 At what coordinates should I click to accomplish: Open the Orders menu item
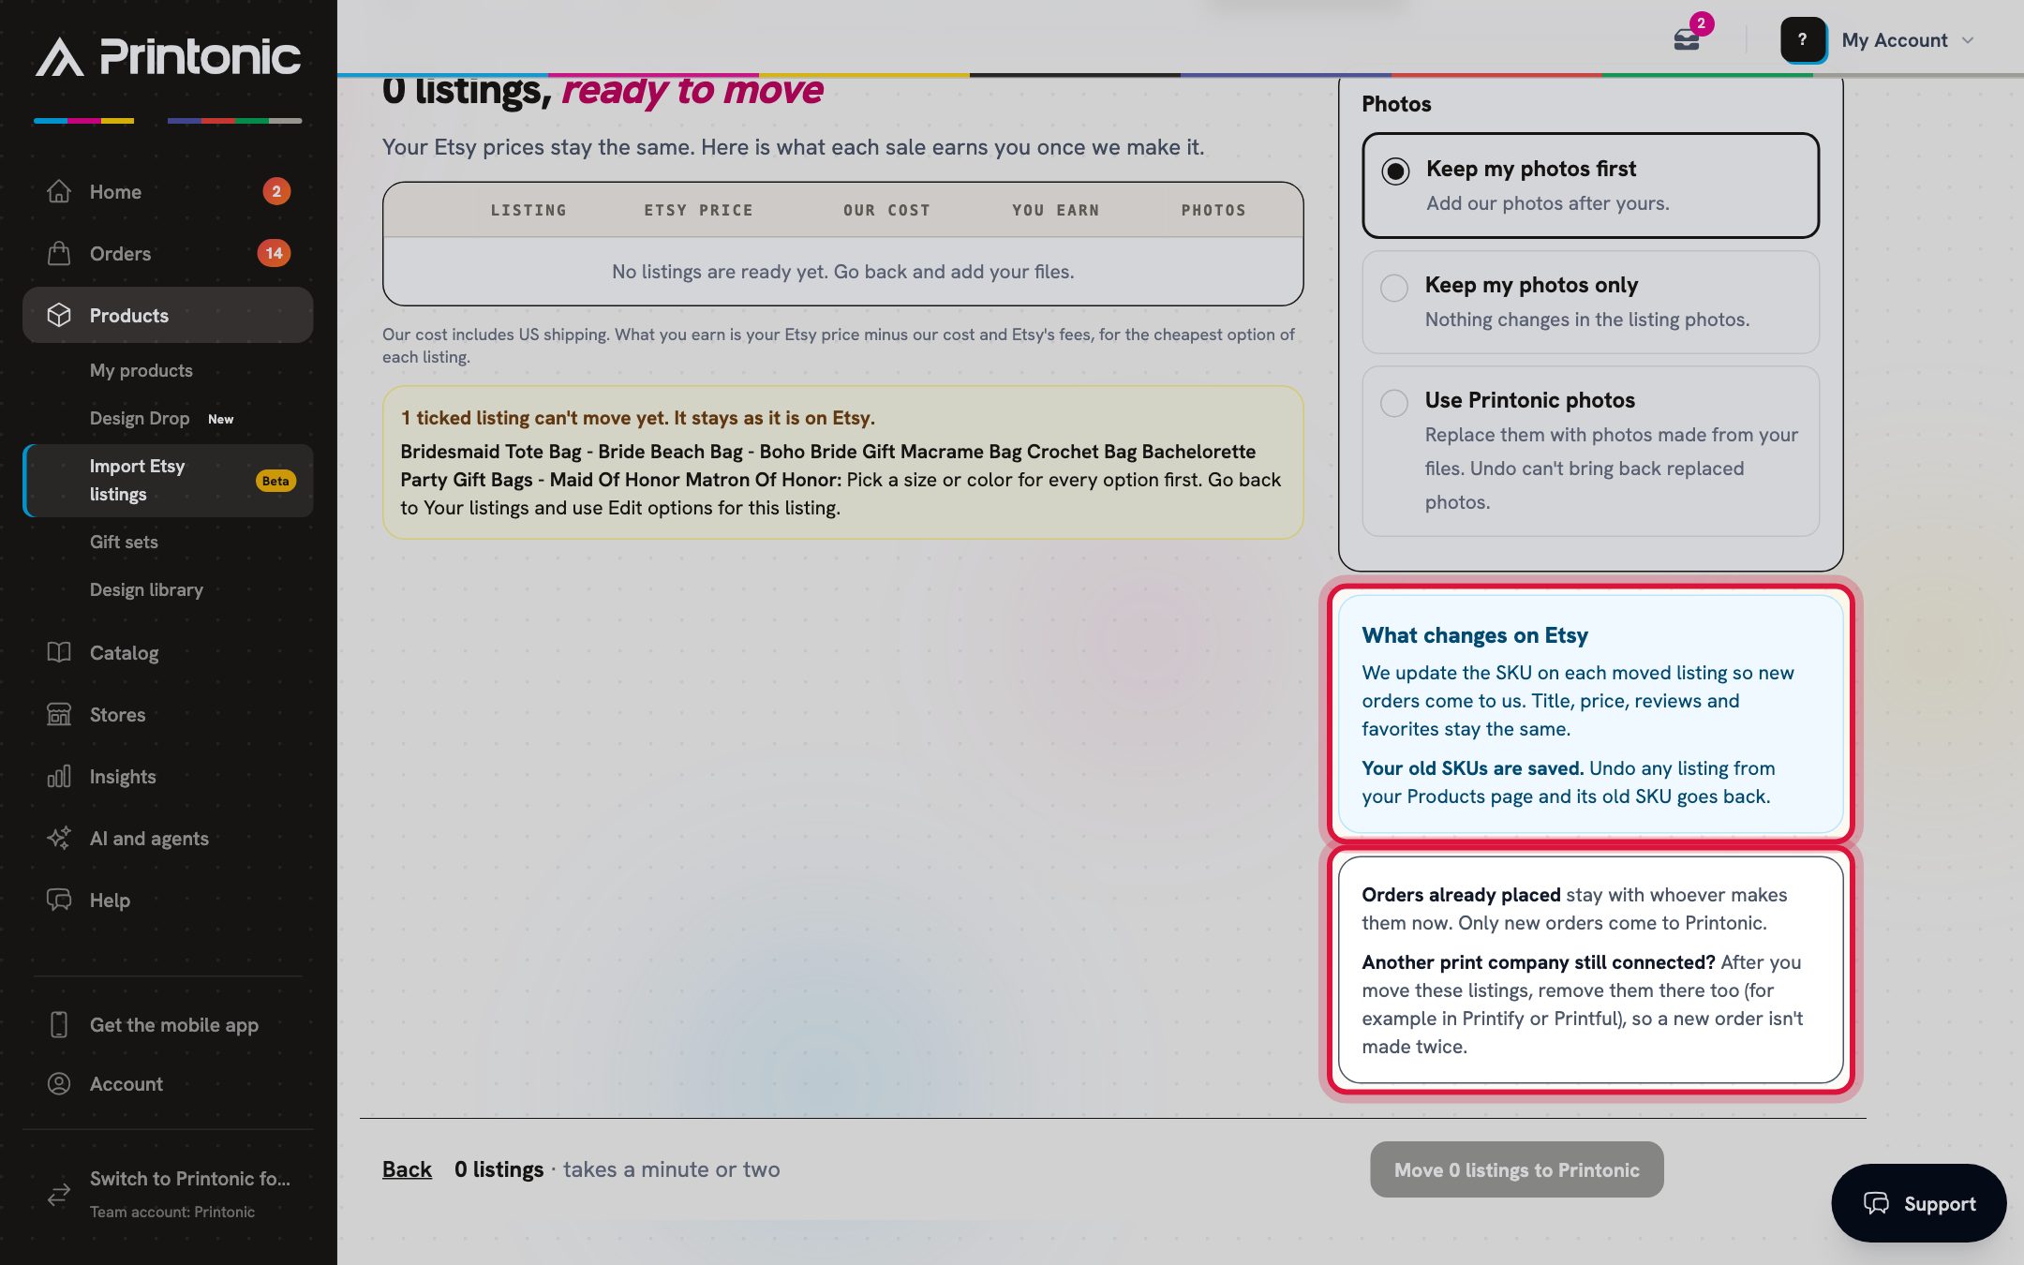pyautogui.click(x=168, y=253)
